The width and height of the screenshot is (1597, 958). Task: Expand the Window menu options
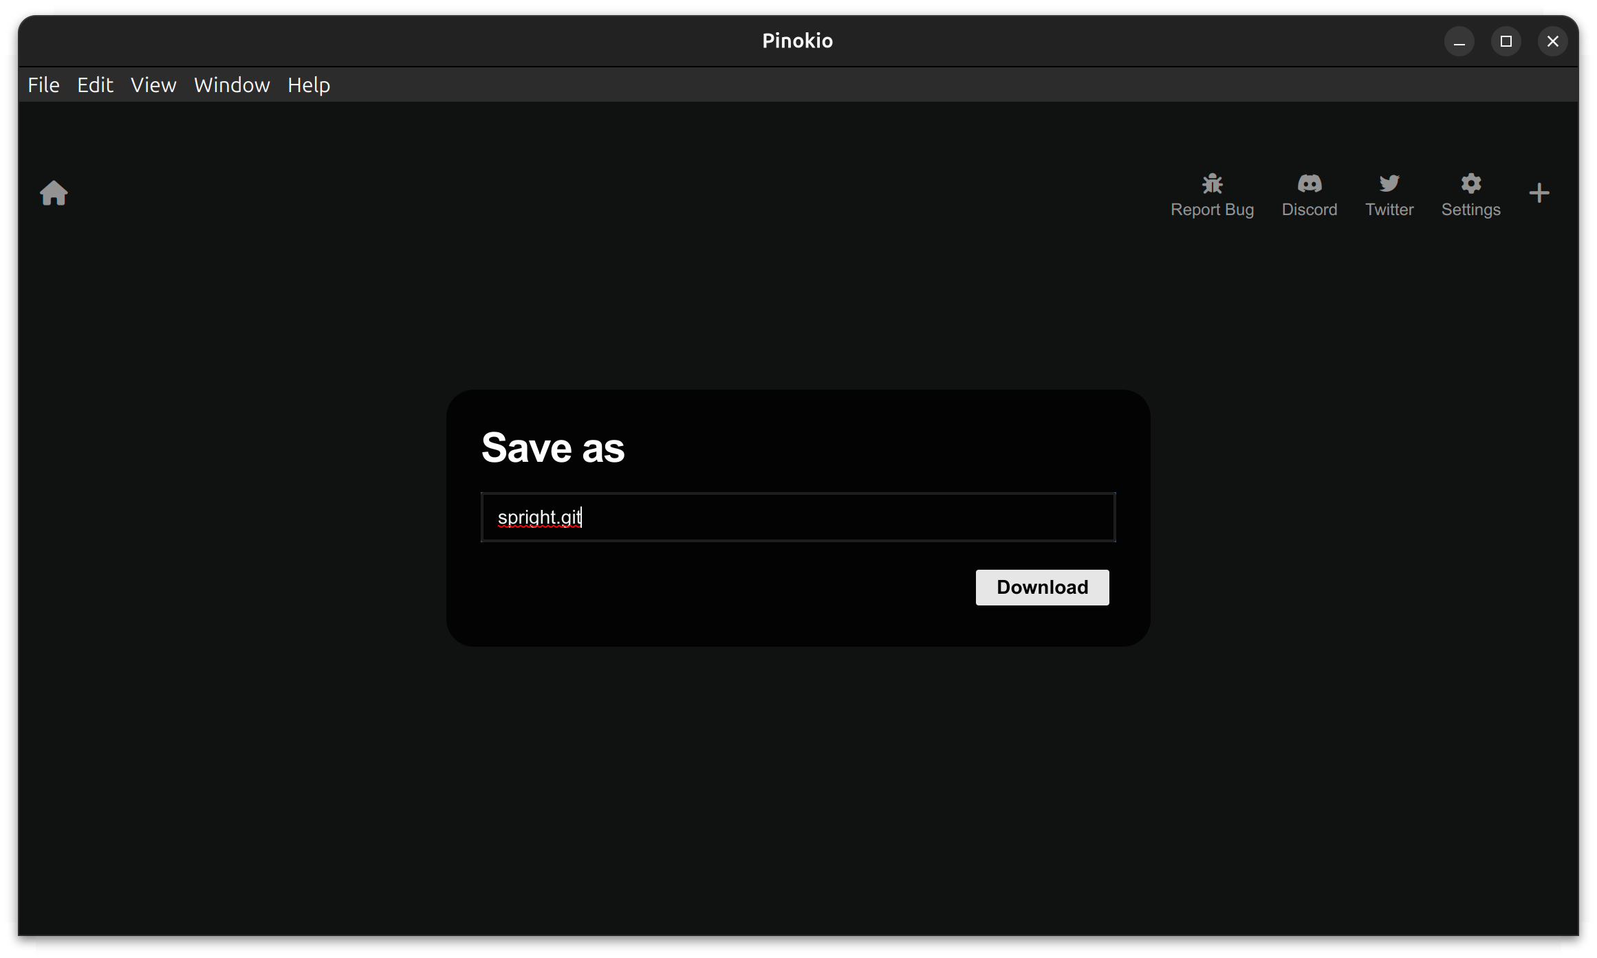(232, 85)
